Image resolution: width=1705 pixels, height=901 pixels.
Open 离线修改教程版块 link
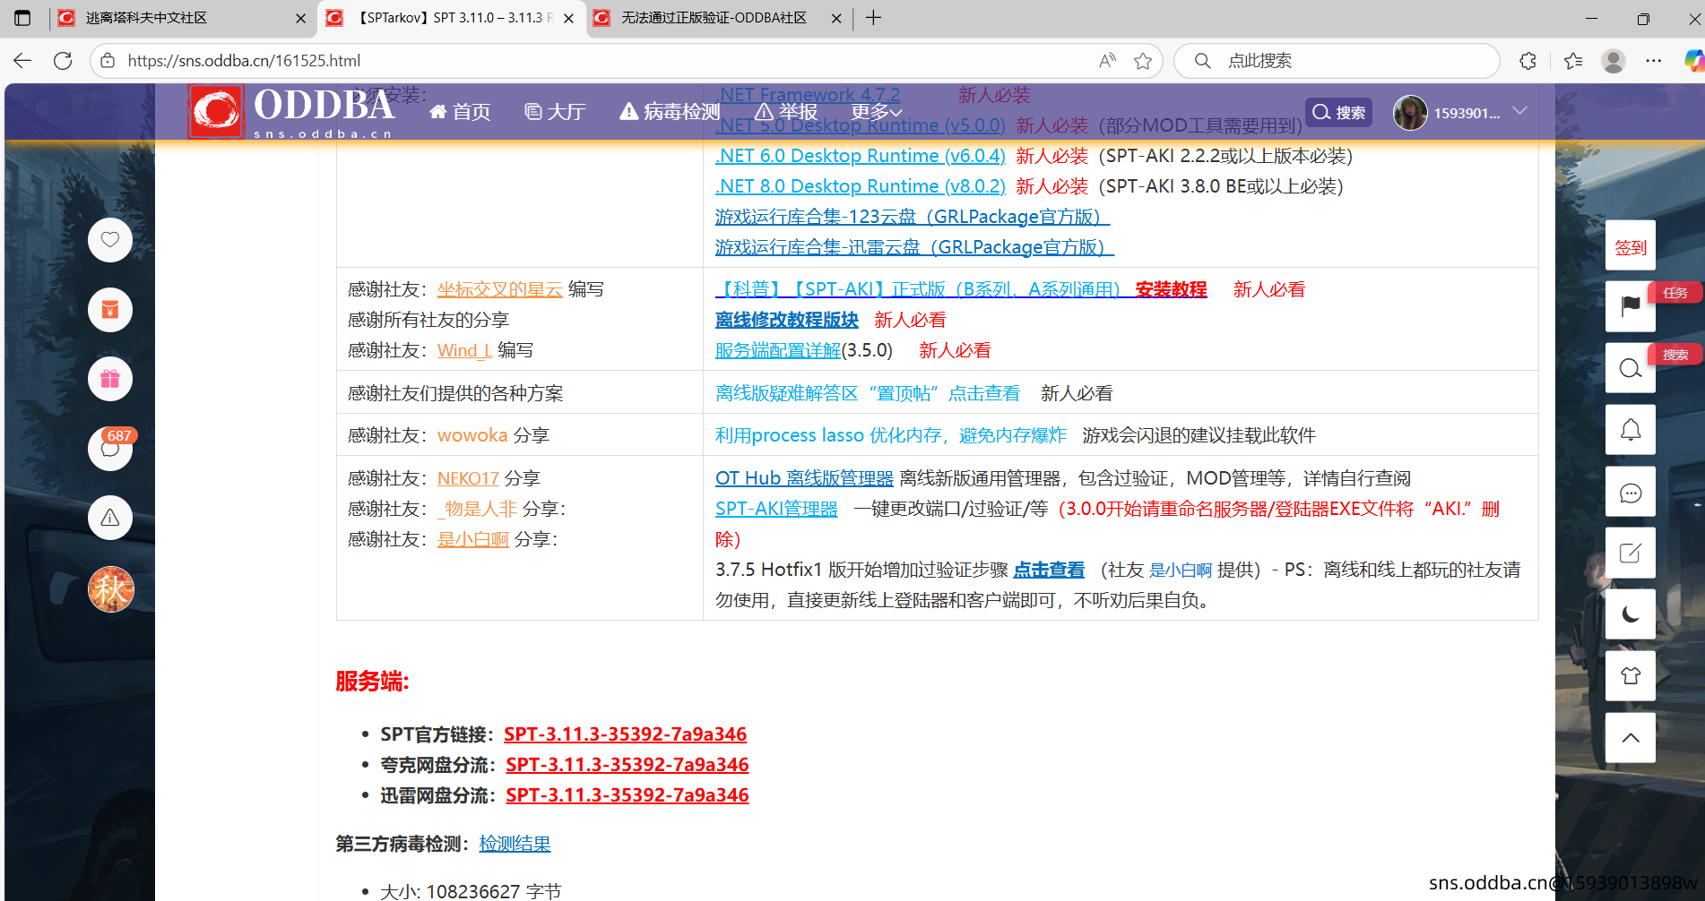(x=787, y=320)
